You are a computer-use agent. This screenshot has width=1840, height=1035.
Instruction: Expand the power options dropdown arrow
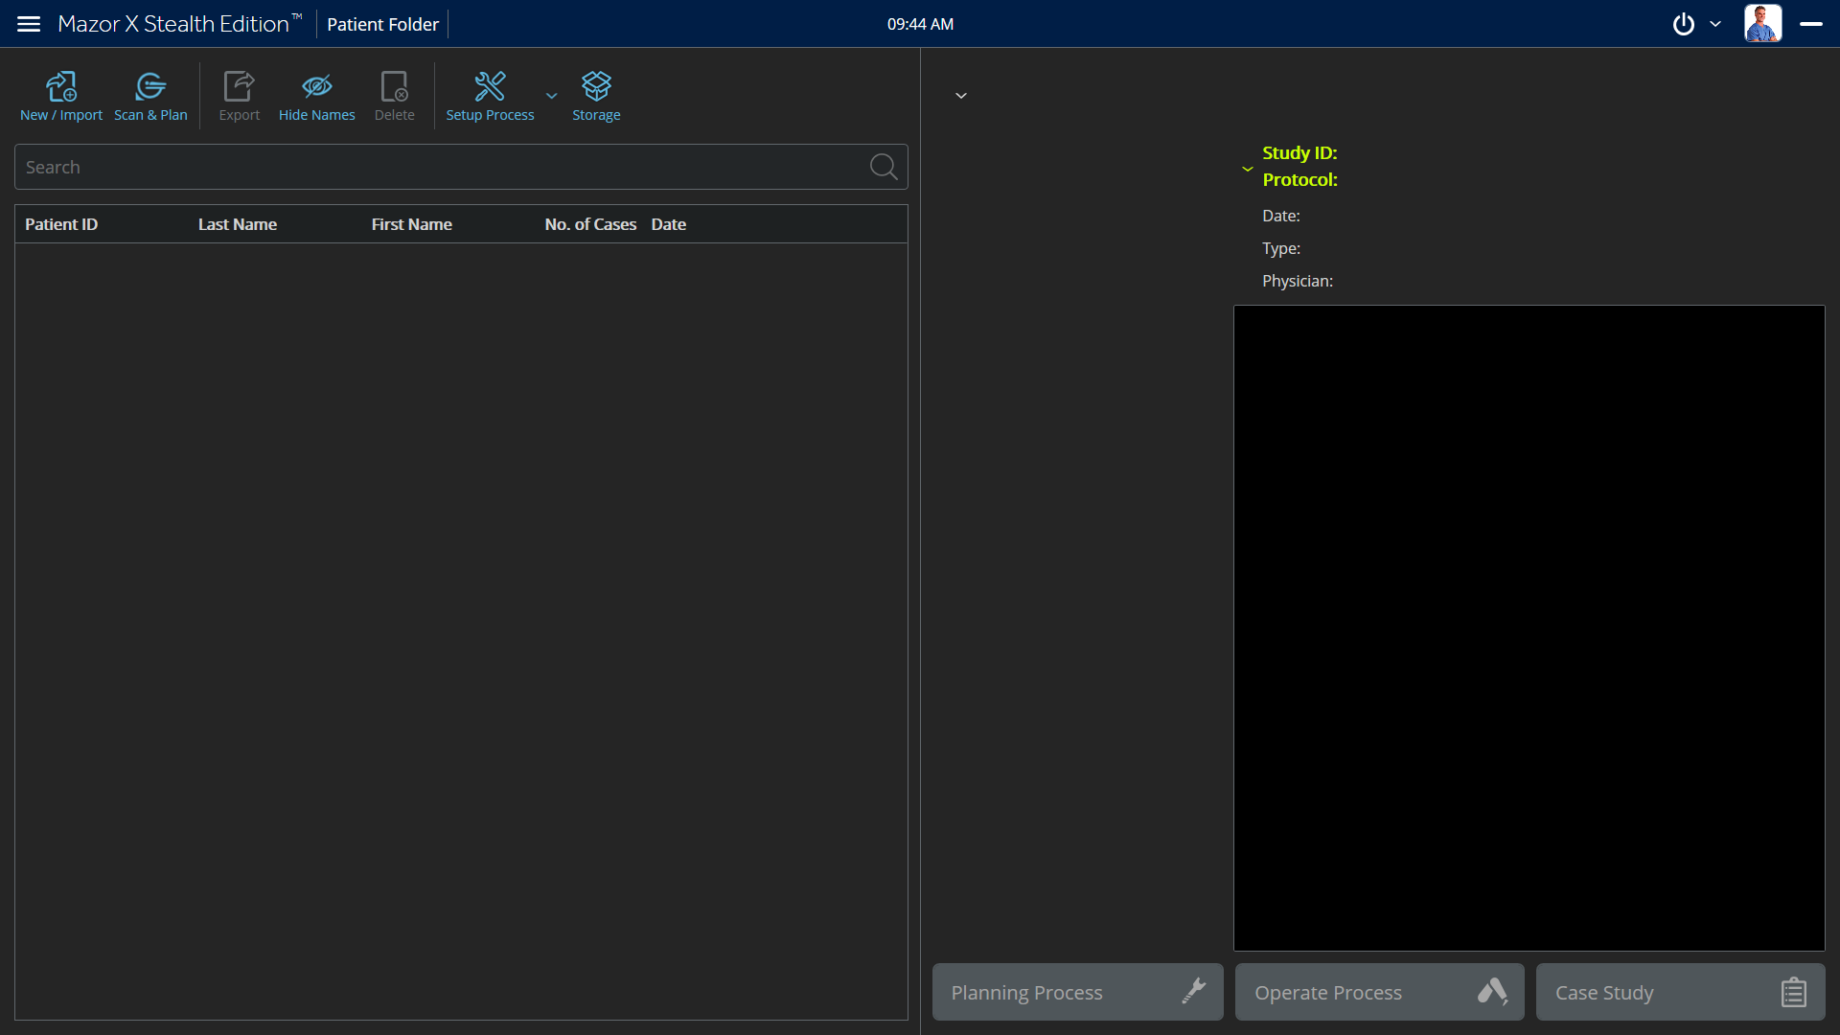point(1715,24)
